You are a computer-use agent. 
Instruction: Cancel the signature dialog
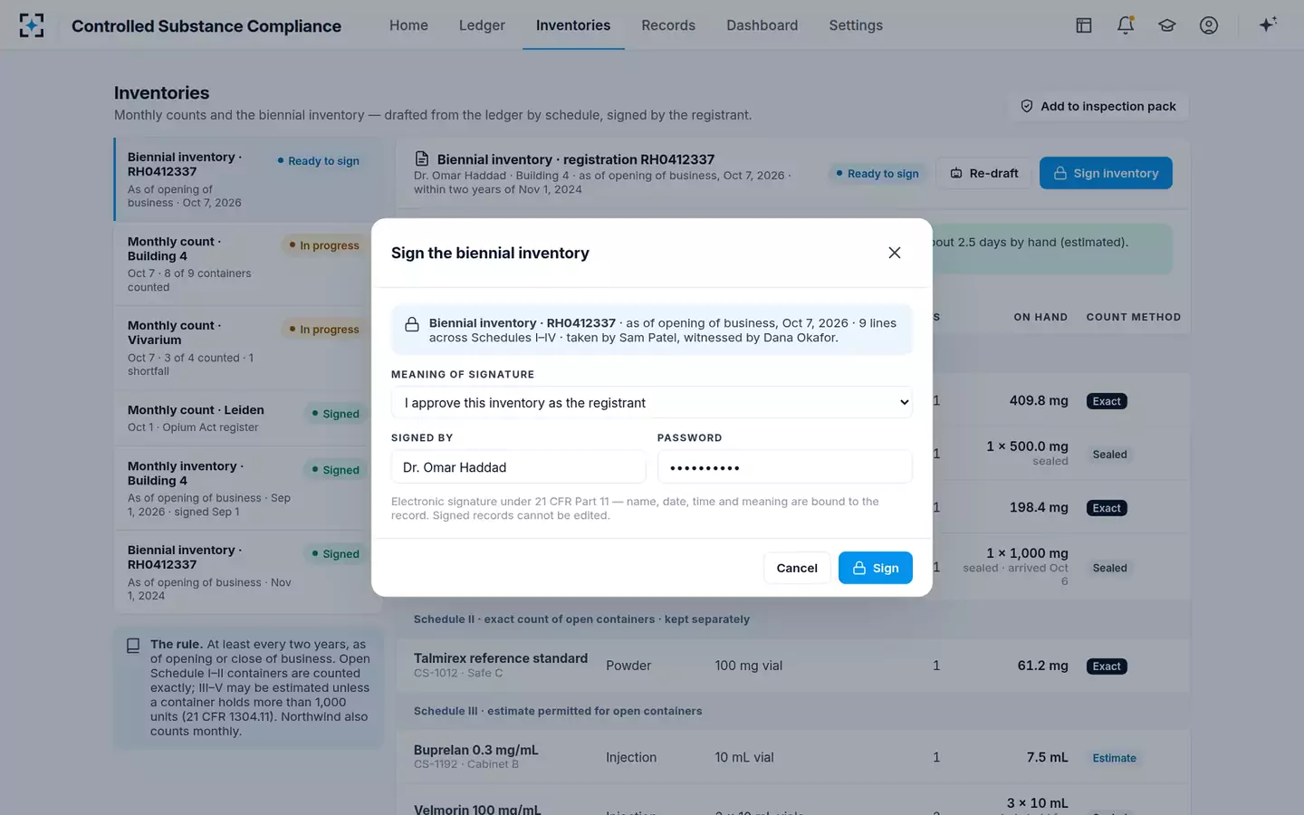tap(797, 568)
